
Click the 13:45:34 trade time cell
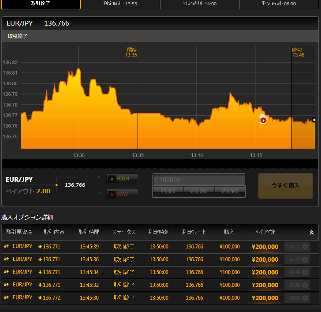tap(89, 272)
